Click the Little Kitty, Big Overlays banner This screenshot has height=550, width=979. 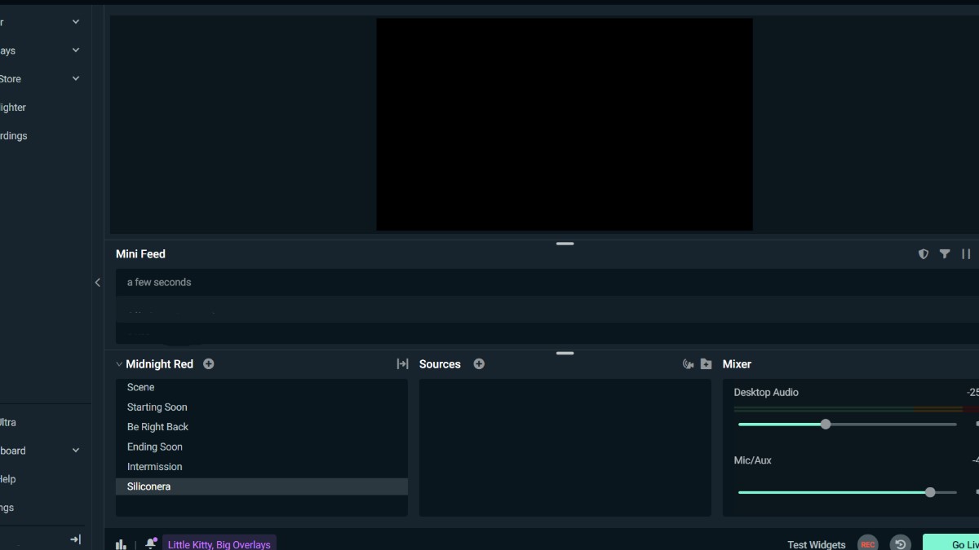[219, 543]
